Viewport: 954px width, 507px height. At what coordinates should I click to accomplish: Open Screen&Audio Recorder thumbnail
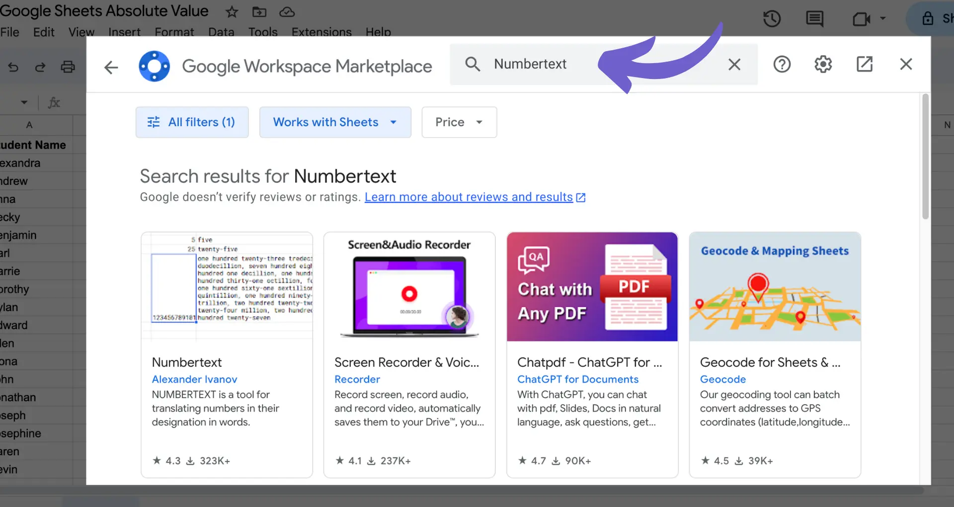pyautogui.click(x=409, y=287)
